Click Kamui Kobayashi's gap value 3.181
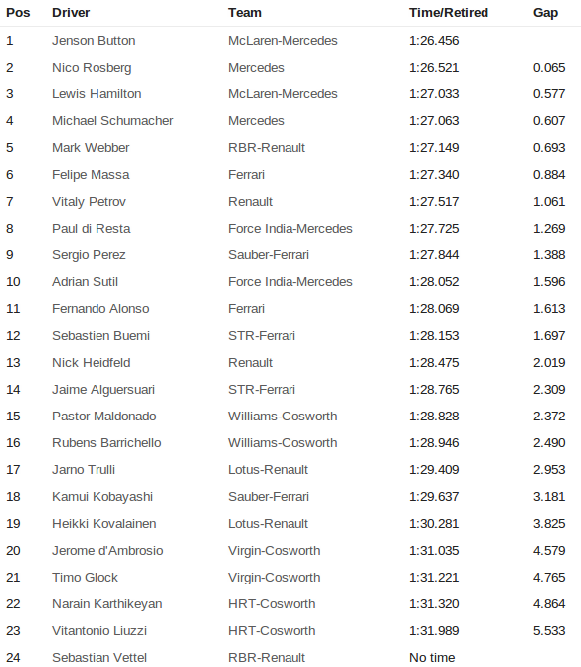Viewport: 581px width, 667px height. pos(549,496)
